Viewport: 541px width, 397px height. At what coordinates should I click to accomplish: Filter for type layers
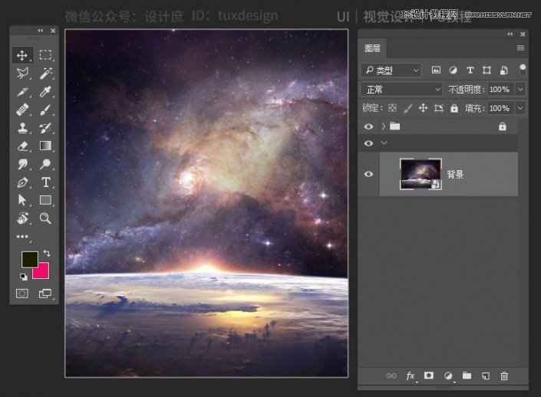470,71
